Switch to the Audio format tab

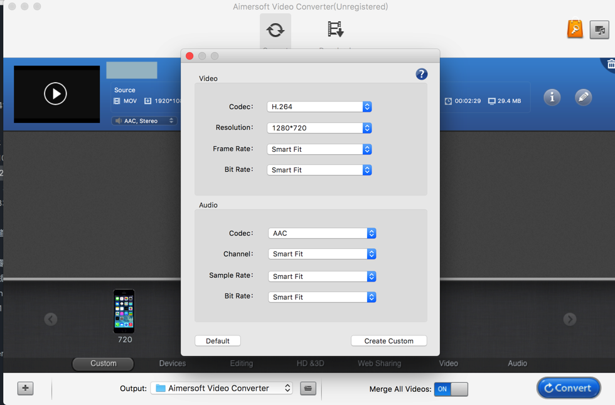517,364
